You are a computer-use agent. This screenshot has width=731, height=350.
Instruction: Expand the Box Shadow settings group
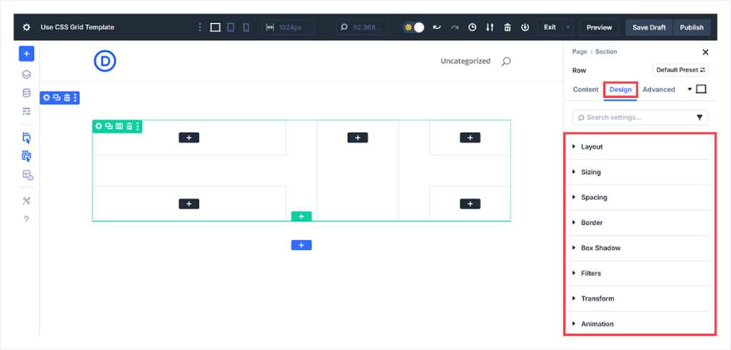600,248
